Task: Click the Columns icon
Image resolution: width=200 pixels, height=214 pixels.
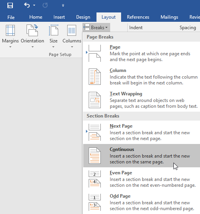Action: coord(71,30)
